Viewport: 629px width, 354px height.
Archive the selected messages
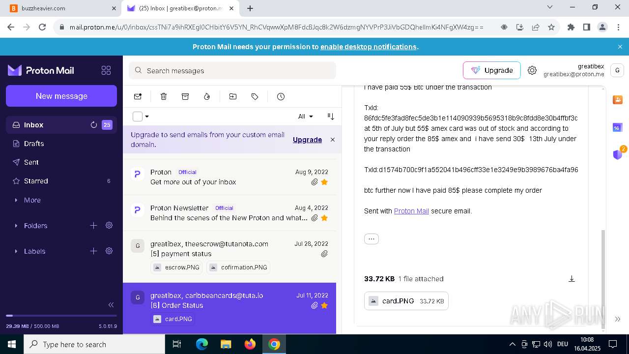pyautogui.click(x=185, y=96)
